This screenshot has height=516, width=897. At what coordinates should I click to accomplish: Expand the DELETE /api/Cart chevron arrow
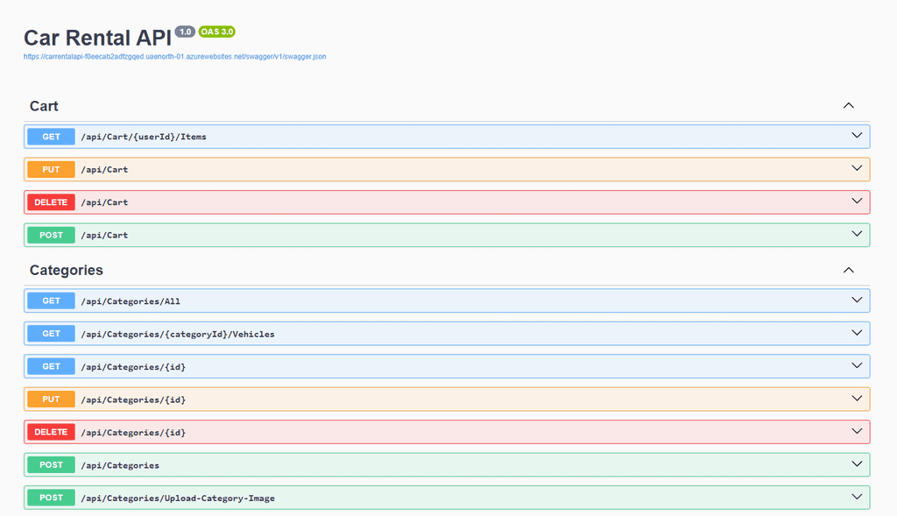(x=857, y=201)
